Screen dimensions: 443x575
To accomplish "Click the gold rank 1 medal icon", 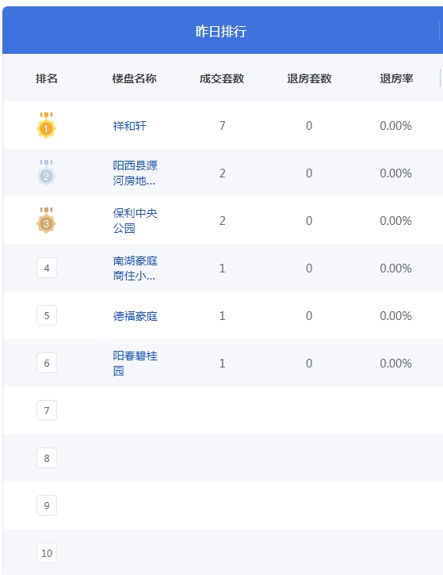I will click(46, 125).
